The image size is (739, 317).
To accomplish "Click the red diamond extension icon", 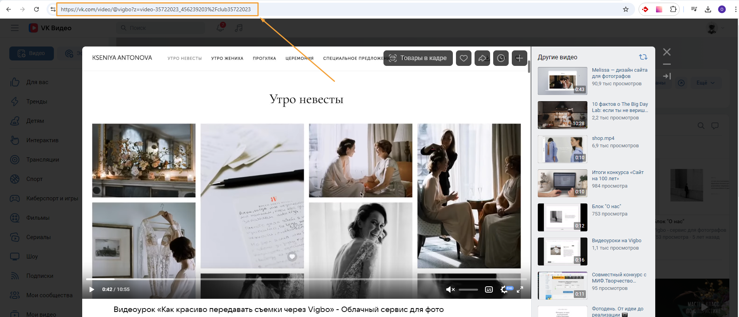I will click(645, 9).
